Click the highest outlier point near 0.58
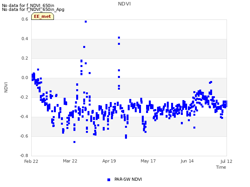Viewport: 250px width, 187px height. pos(86,22)
